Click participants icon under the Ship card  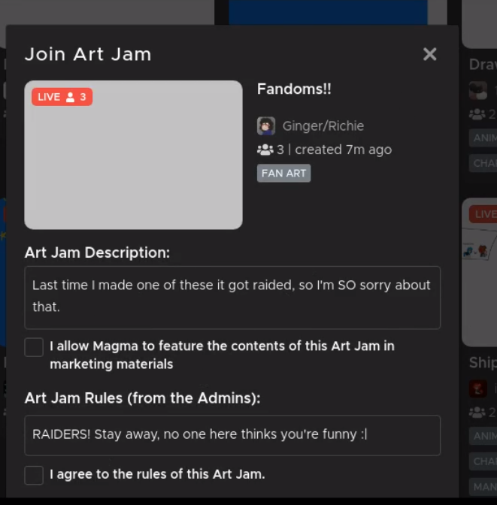(x=477, y=412)
